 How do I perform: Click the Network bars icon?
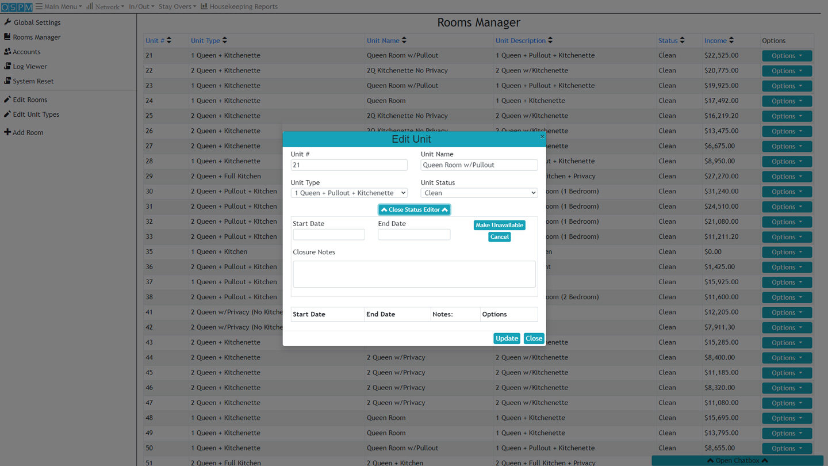[90, 6]
